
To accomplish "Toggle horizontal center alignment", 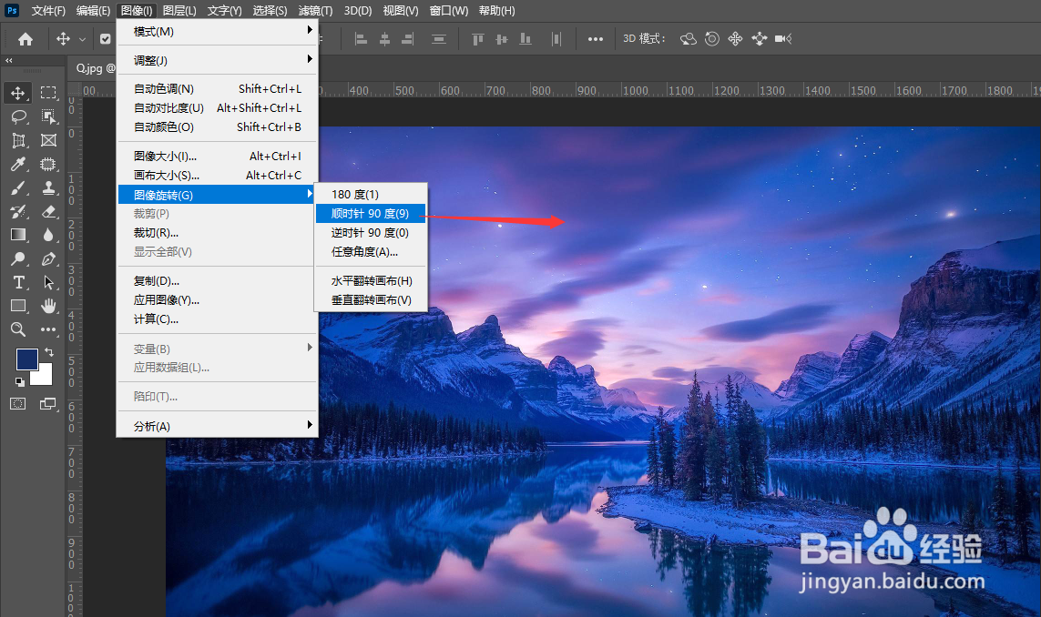I will (x=384, y=39).
